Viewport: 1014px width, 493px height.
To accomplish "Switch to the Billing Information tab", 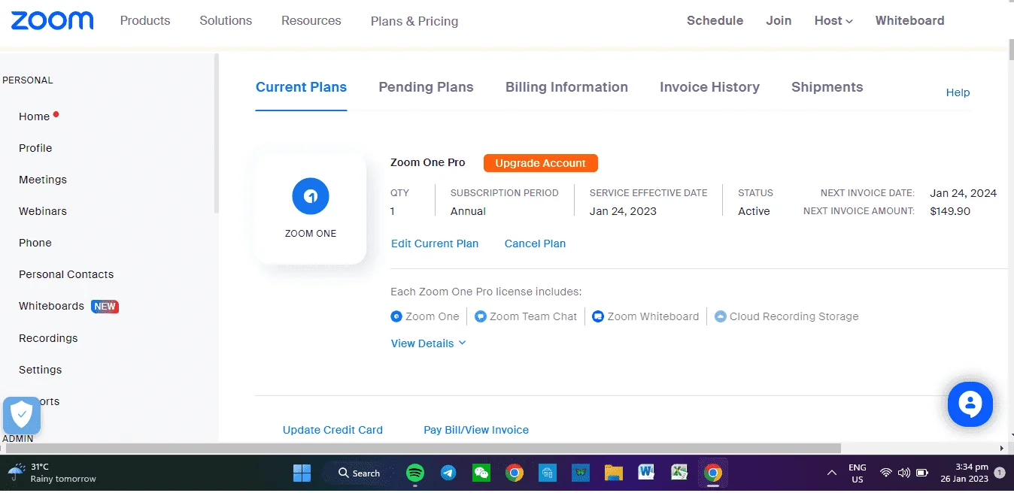I will [x=566, y=87].
